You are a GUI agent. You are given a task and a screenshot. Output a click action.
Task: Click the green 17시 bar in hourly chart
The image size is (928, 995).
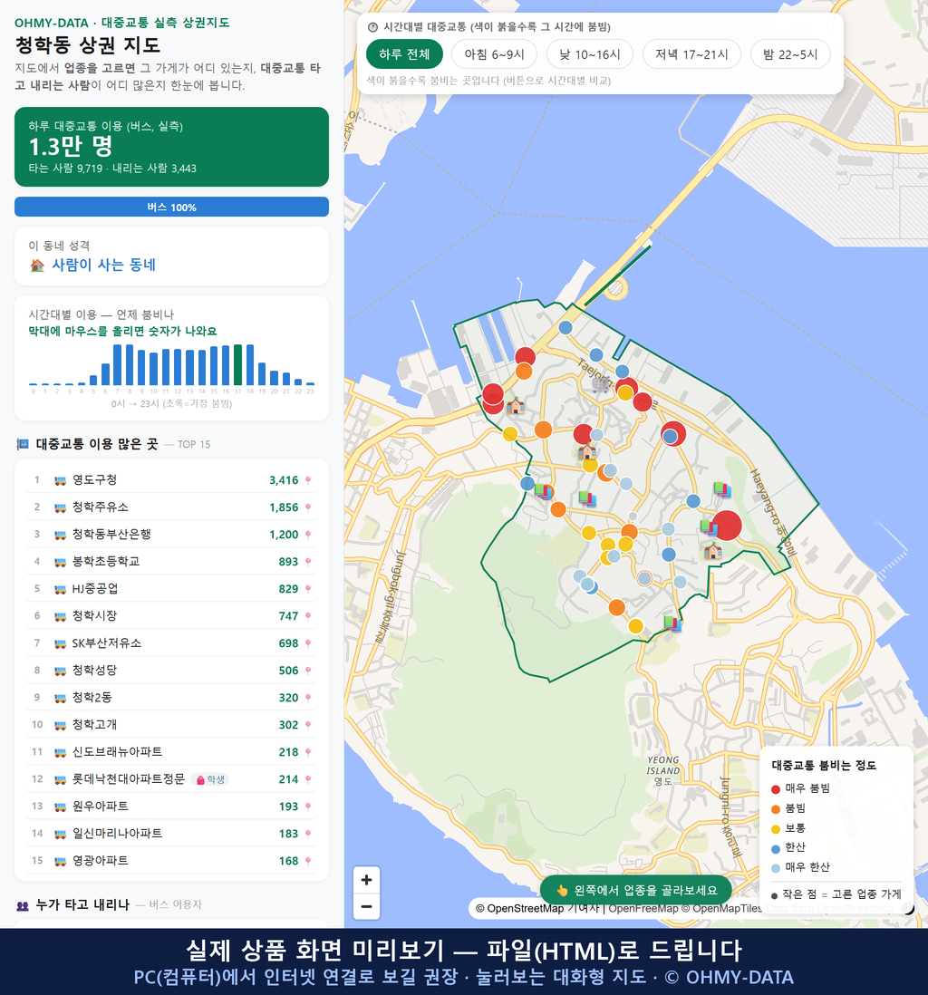pos(238,365)
